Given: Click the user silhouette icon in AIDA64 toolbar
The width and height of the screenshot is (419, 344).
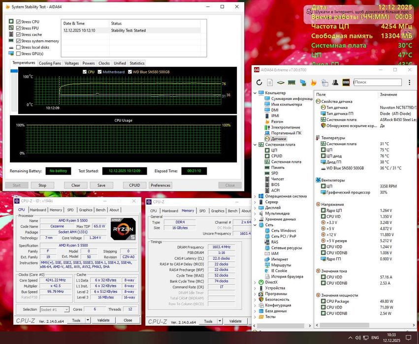Looking at the screenshot, I should [x=335, y=82].
